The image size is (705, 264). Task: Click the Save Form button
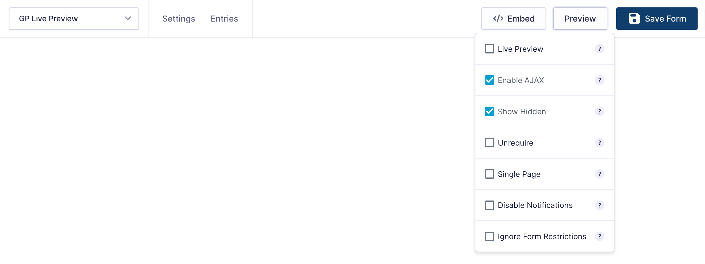coord(657,19)
